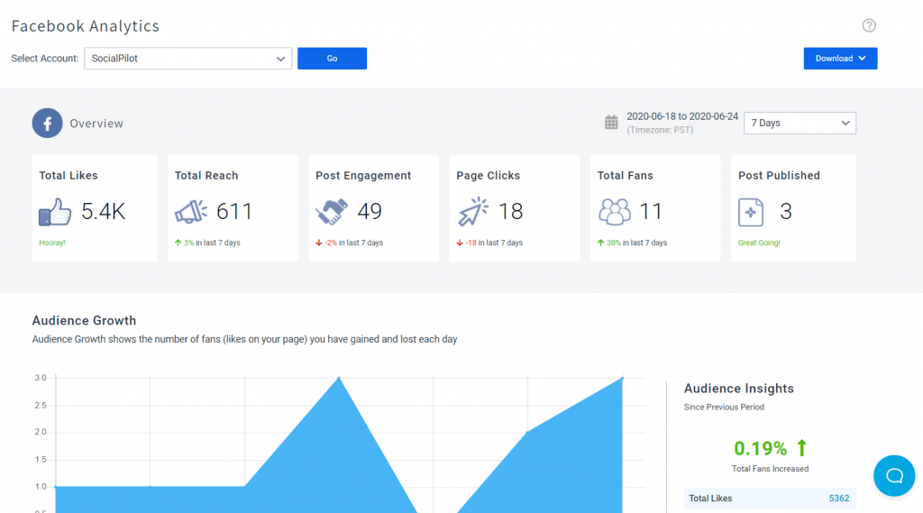
Task: Click the Audience Insights heading
Action: (739, 389)
